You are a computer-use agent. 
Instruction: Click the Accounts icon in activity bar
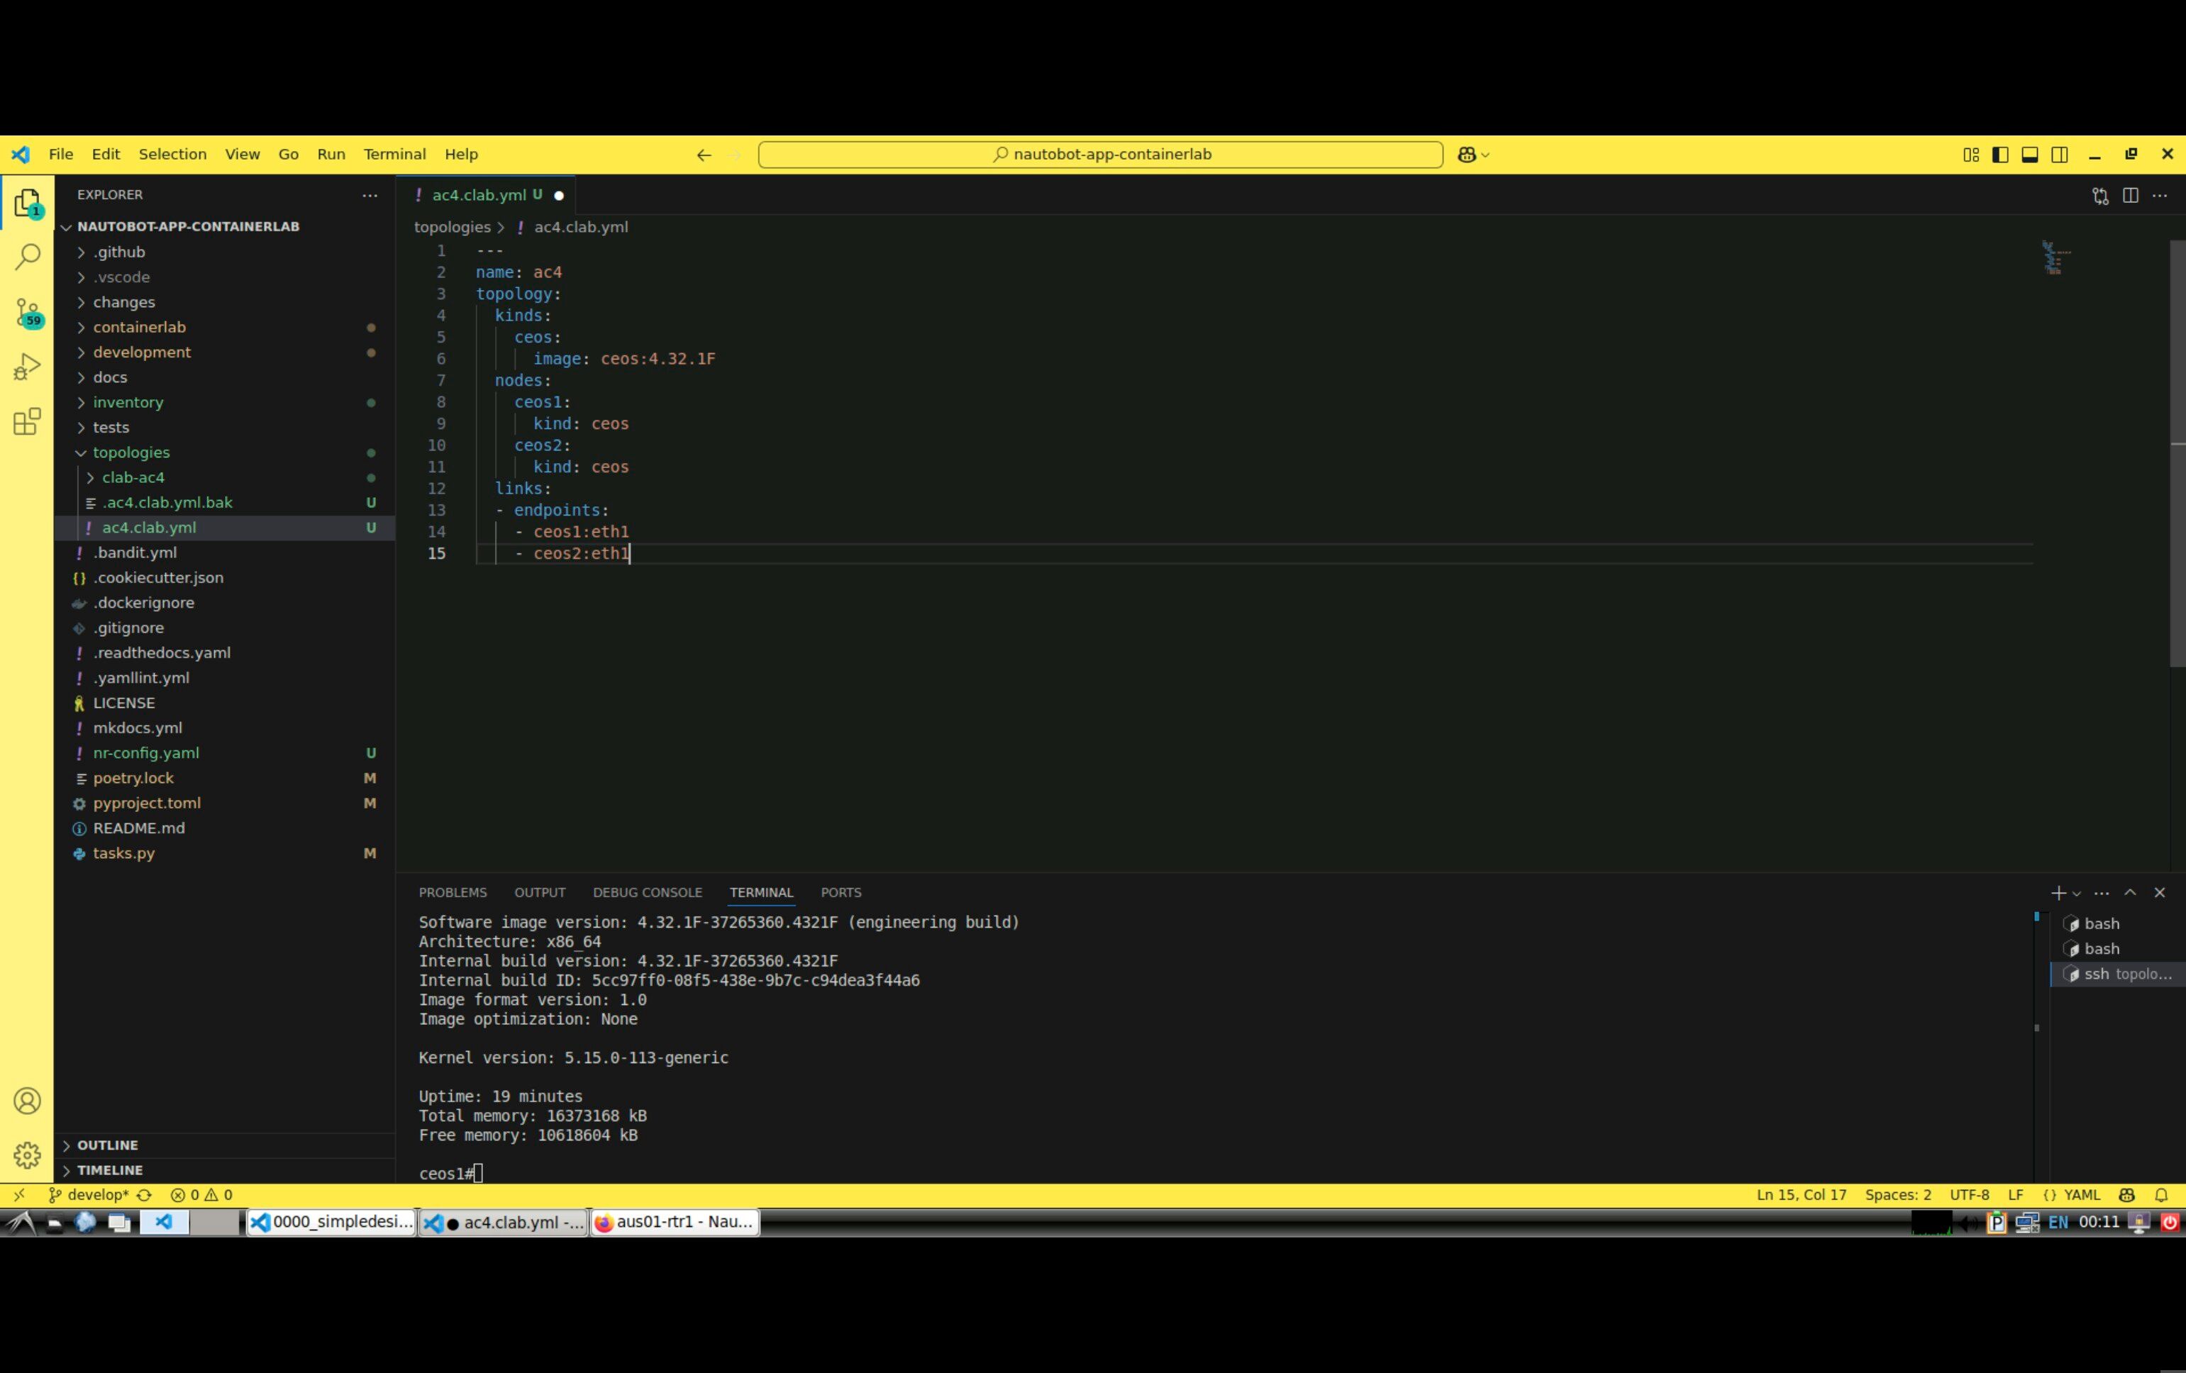(27, 1101)
